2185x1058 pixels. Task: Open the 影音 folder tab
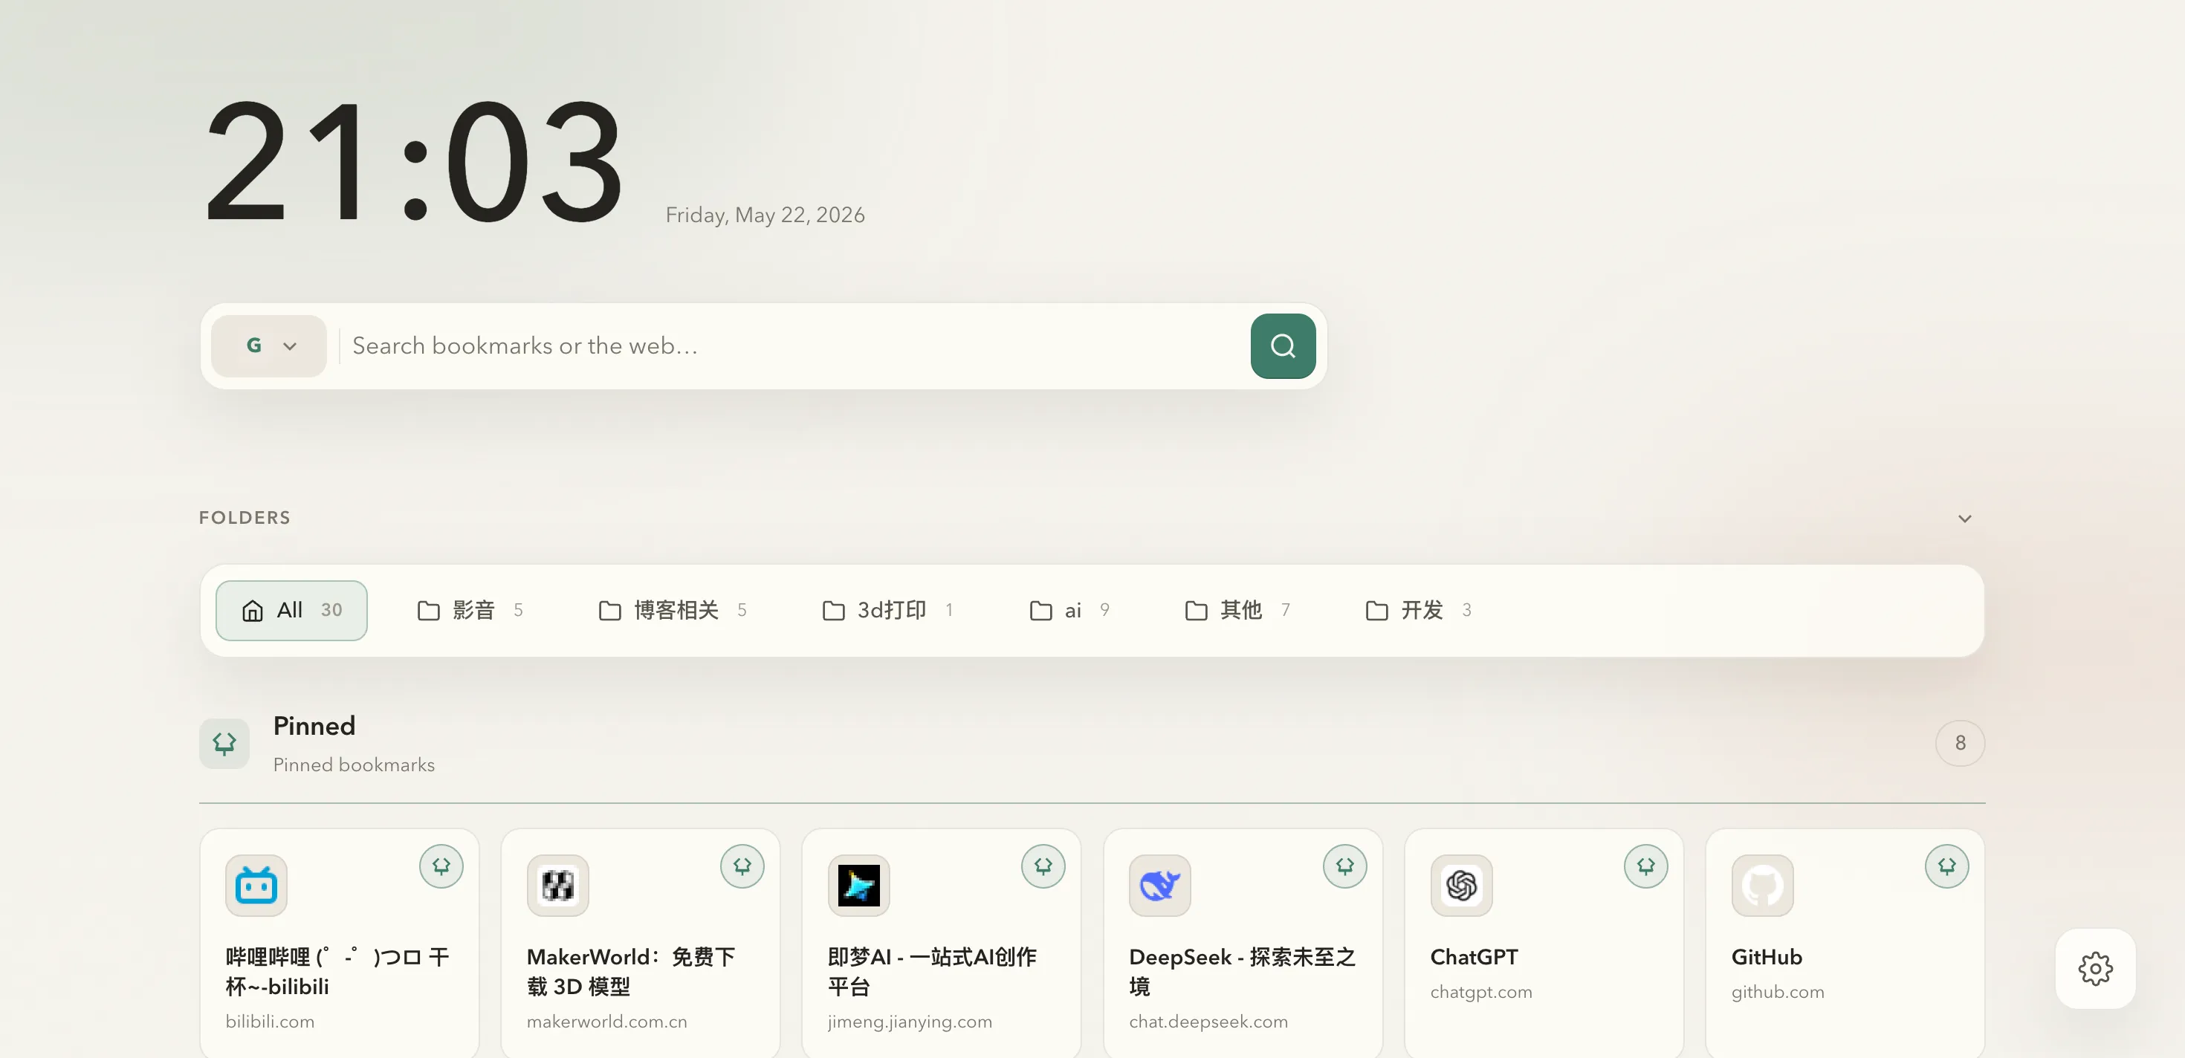tap(470, 611)
